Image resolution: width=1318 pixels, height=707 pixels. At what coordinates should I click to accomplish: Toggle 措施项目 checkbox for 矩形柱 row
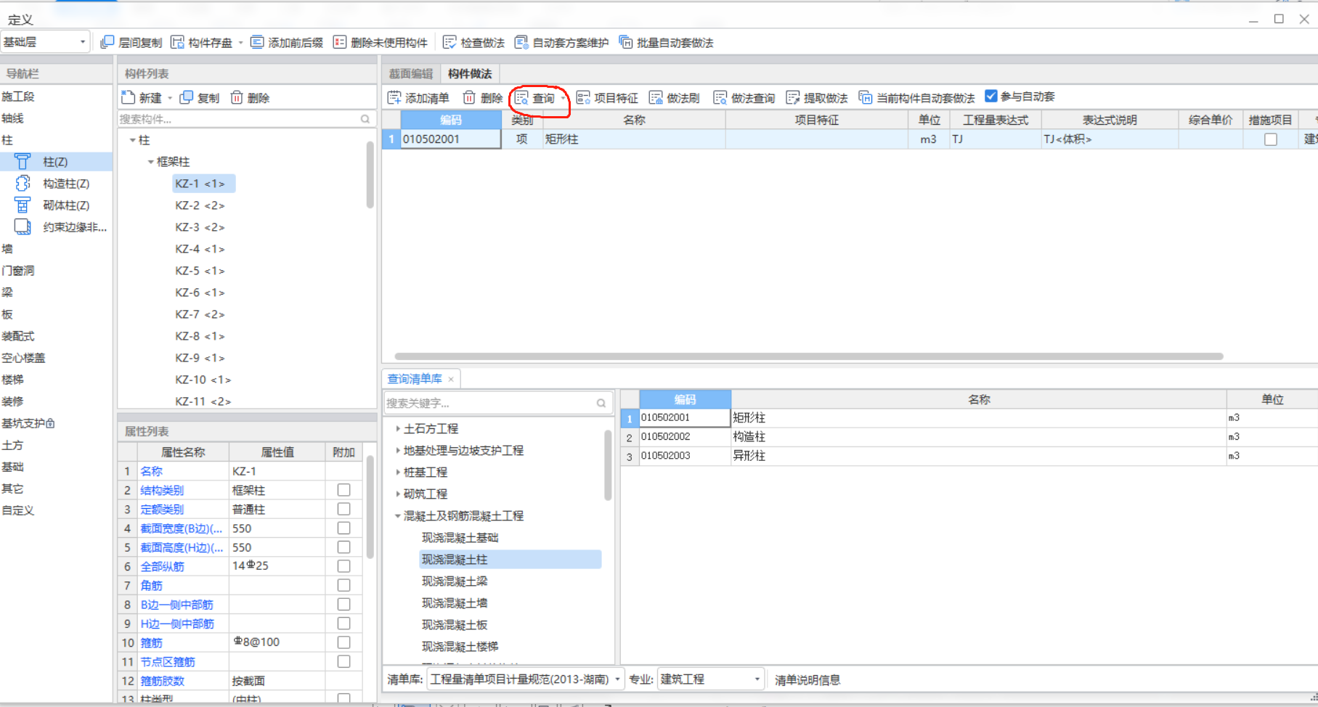[x=1271, y=139]
